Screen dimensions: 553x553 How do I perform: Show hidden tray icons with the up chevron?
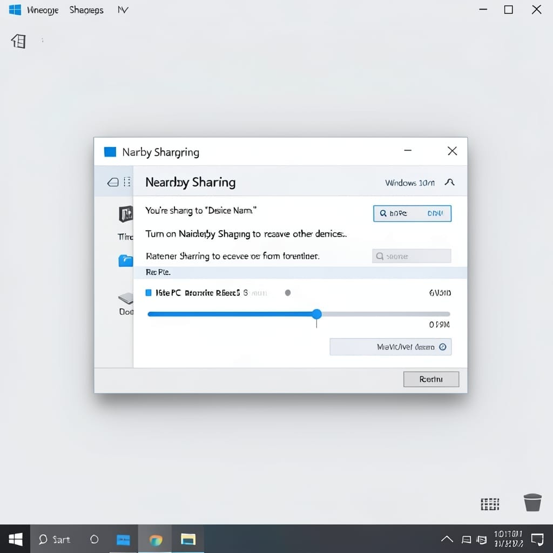[x=447, y=539]
